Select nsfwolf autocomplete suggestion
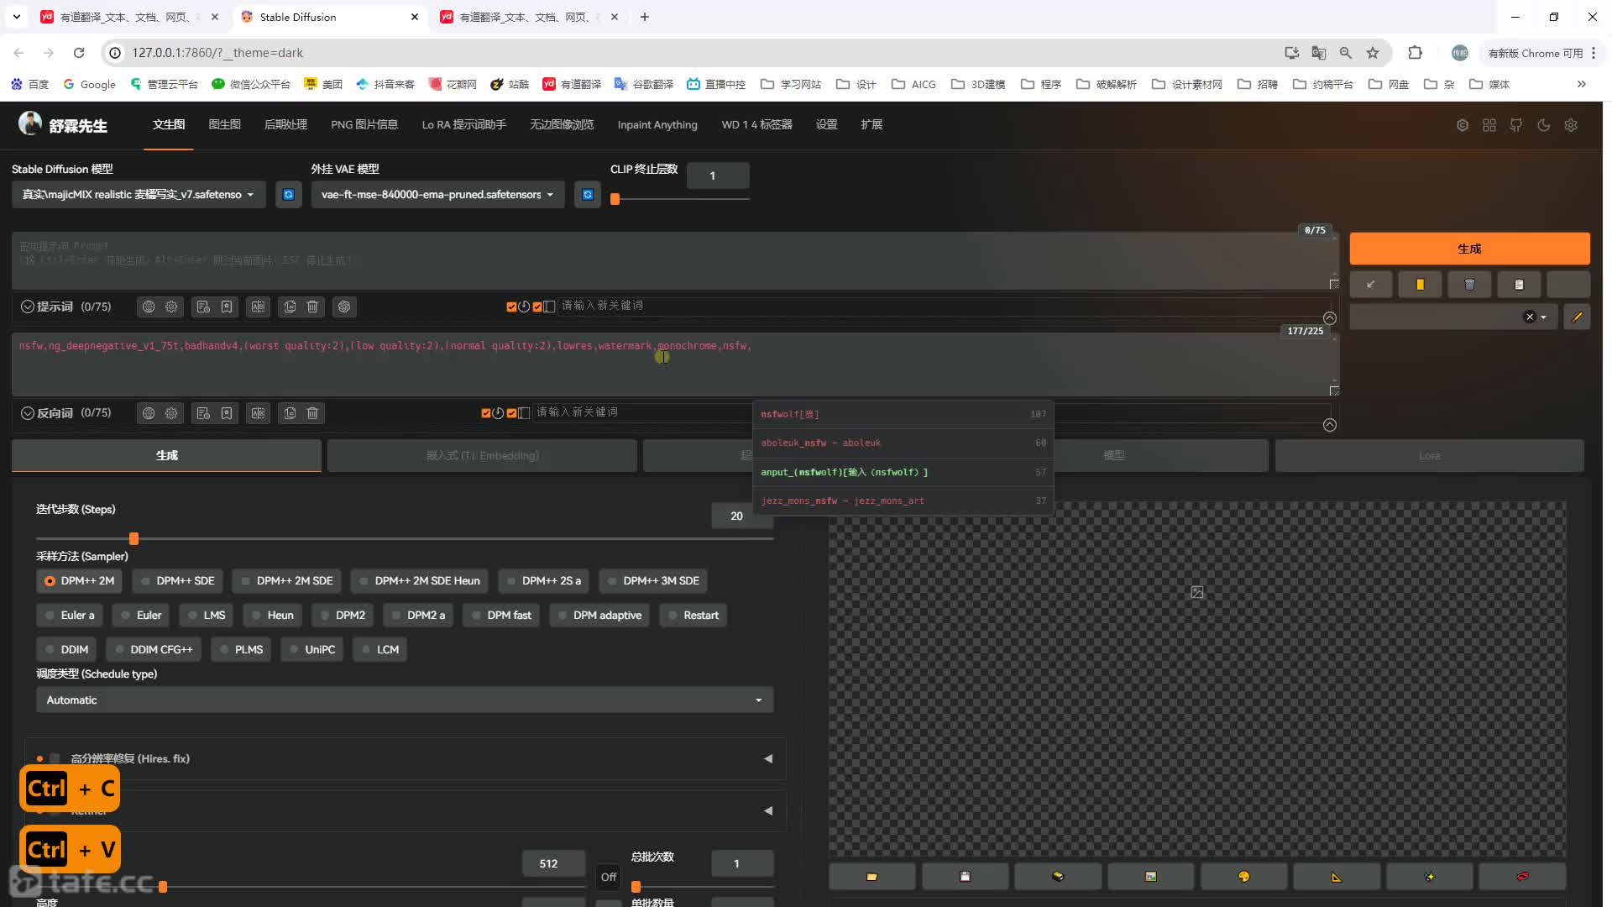This screenshot has width=1612, height=907. tap(903, 414)
